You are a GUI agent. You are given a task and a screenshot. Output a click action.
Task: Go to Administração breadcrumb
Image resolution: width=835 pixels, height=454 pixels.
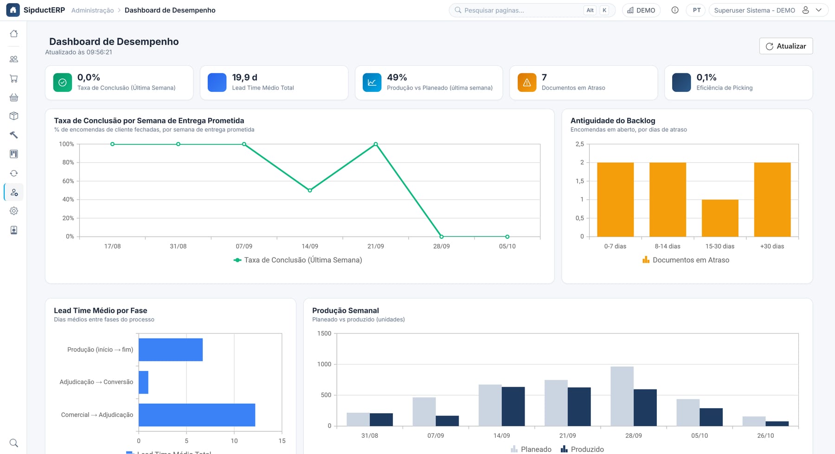(x=92, y=10)
